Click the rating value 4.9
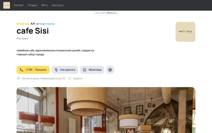212x133 pixels. 33,24
